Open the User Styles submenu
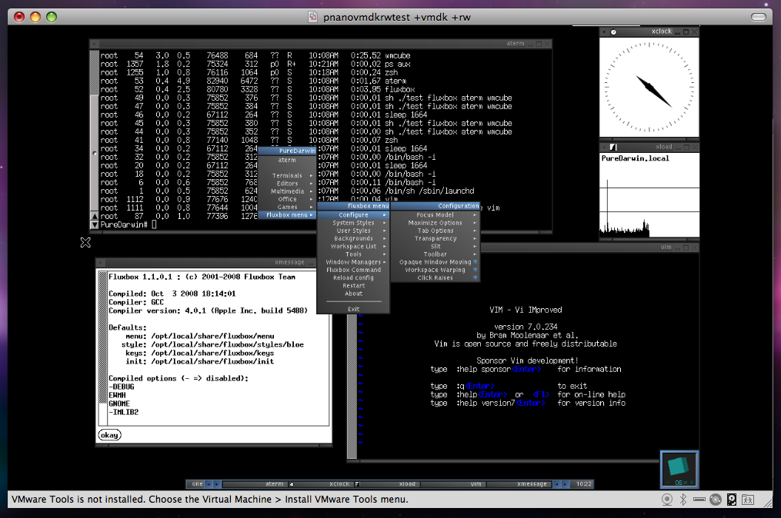Viewport: 781px width, 518px height. 354,231
